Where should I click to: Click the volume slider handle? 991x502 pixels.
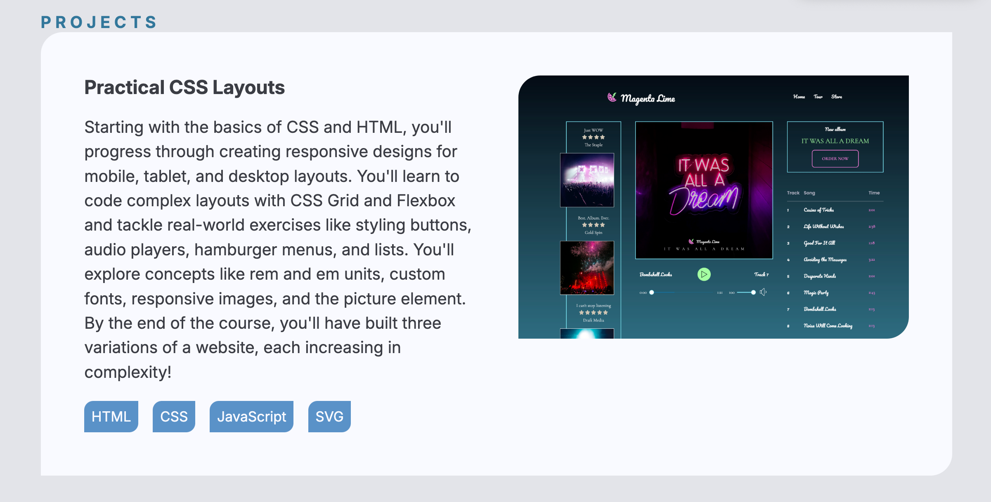coord(753,292)
